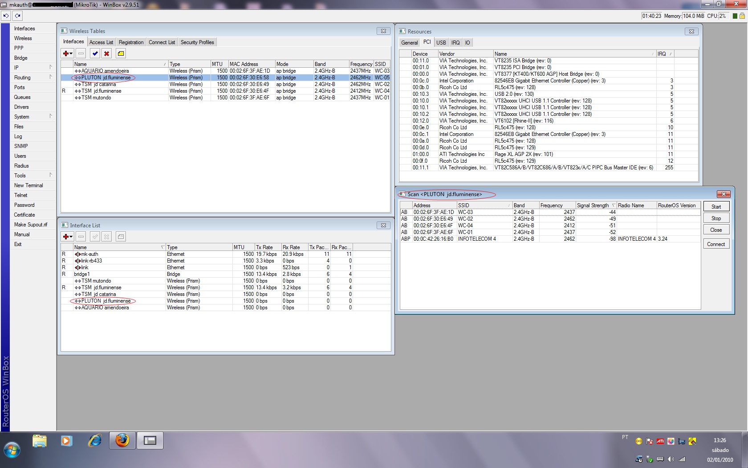The height and width of the screenshot is (468, 748).
Task: Open the Registration tab
Action: [x=131, y=42]
